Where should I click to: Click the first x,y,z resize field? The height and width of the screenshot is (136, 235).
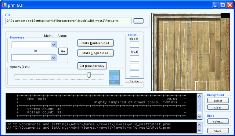(134, 59)
